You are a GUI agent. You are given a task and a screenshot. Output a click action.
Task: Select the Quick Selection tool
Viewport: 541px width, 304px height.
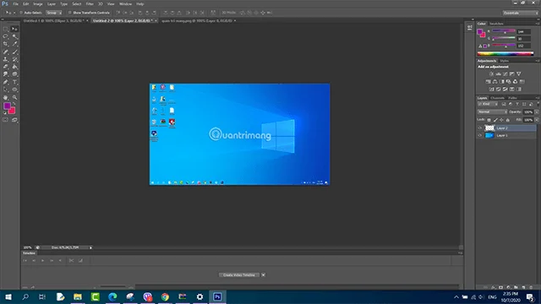(x=14, y=36)
